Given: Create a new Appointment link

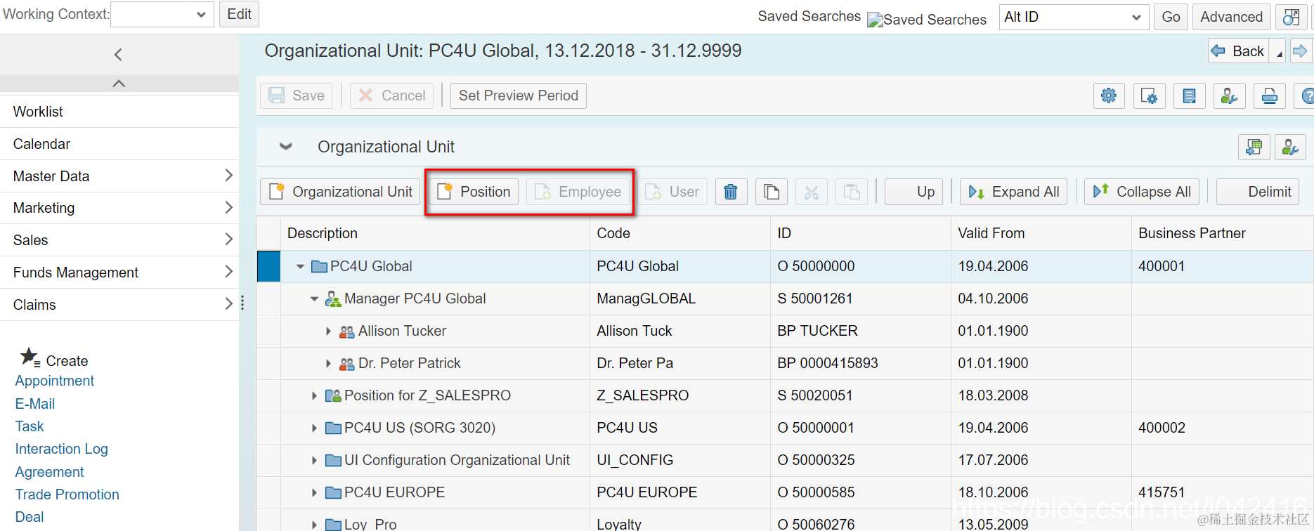Looking at the screenshot, I should 55,381.
